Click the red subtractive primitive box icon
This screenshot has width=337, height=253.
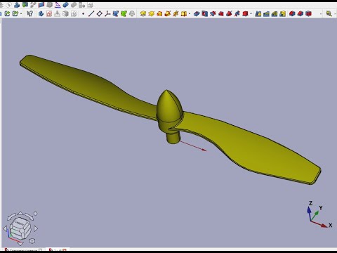pos(245,13)
